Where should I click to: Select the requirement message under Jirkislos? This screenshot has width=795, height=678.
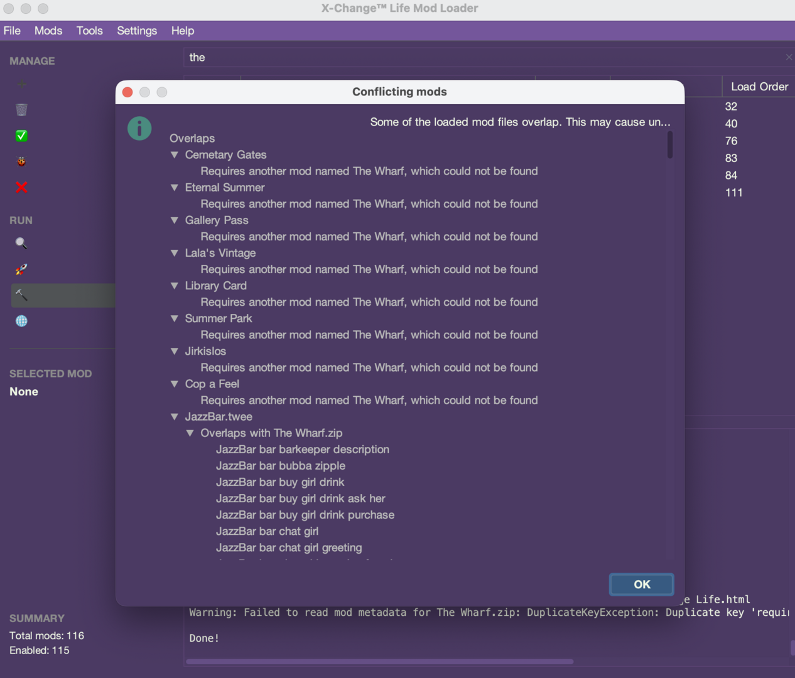369,367
